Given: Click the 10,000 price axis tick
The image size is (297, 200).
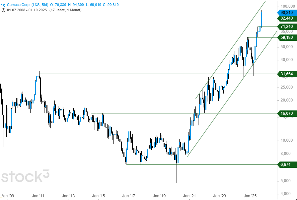Looking at the screenshot, I should [x=287, y=141].
